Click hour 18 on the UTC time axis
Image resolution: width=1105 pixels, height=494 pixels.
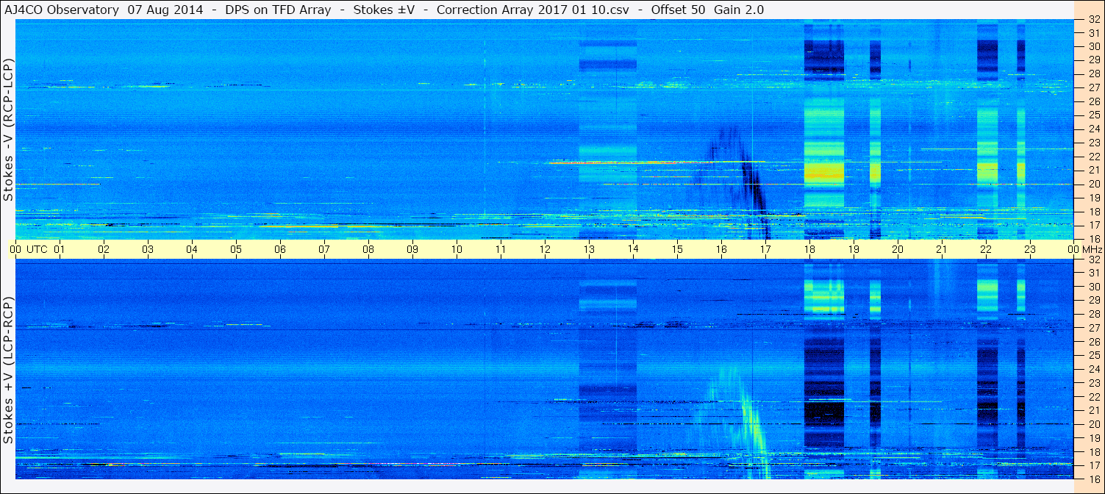click(x=809, y=249)
